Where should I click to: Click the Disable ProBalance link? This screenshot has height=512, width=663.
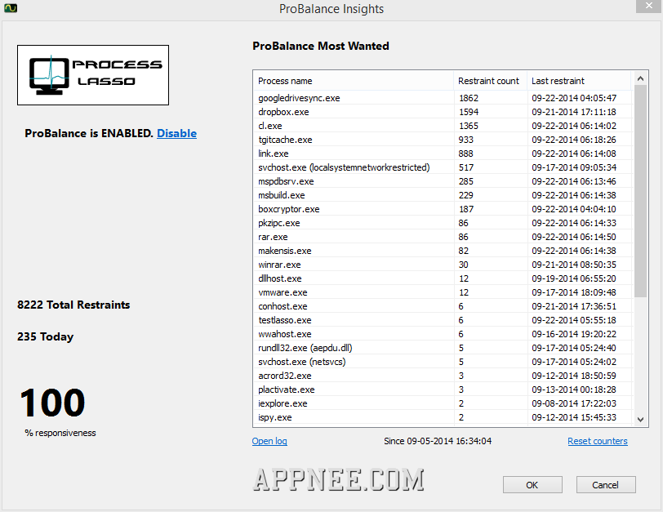(x=176, y=133)
